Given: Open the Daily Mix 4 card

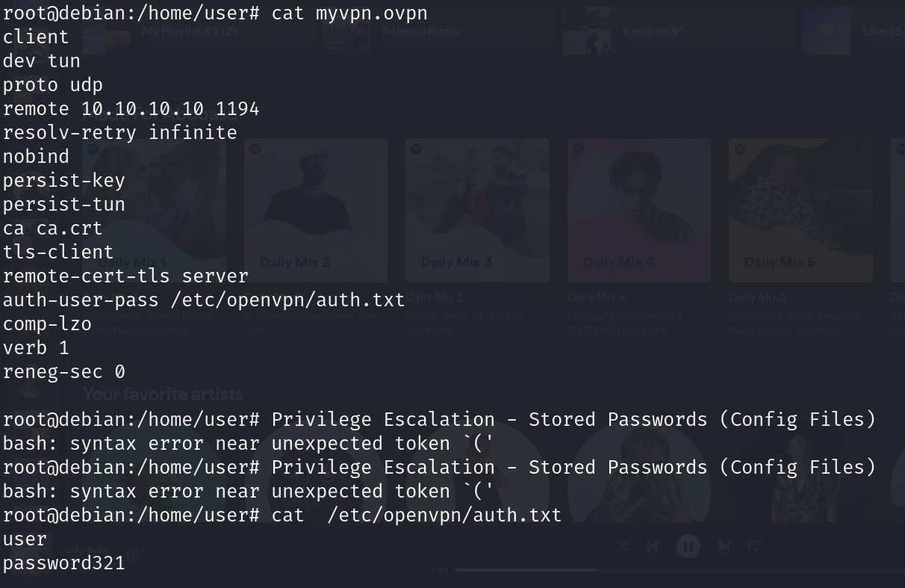Looking at the screenshot, I should tap(639, 210).
